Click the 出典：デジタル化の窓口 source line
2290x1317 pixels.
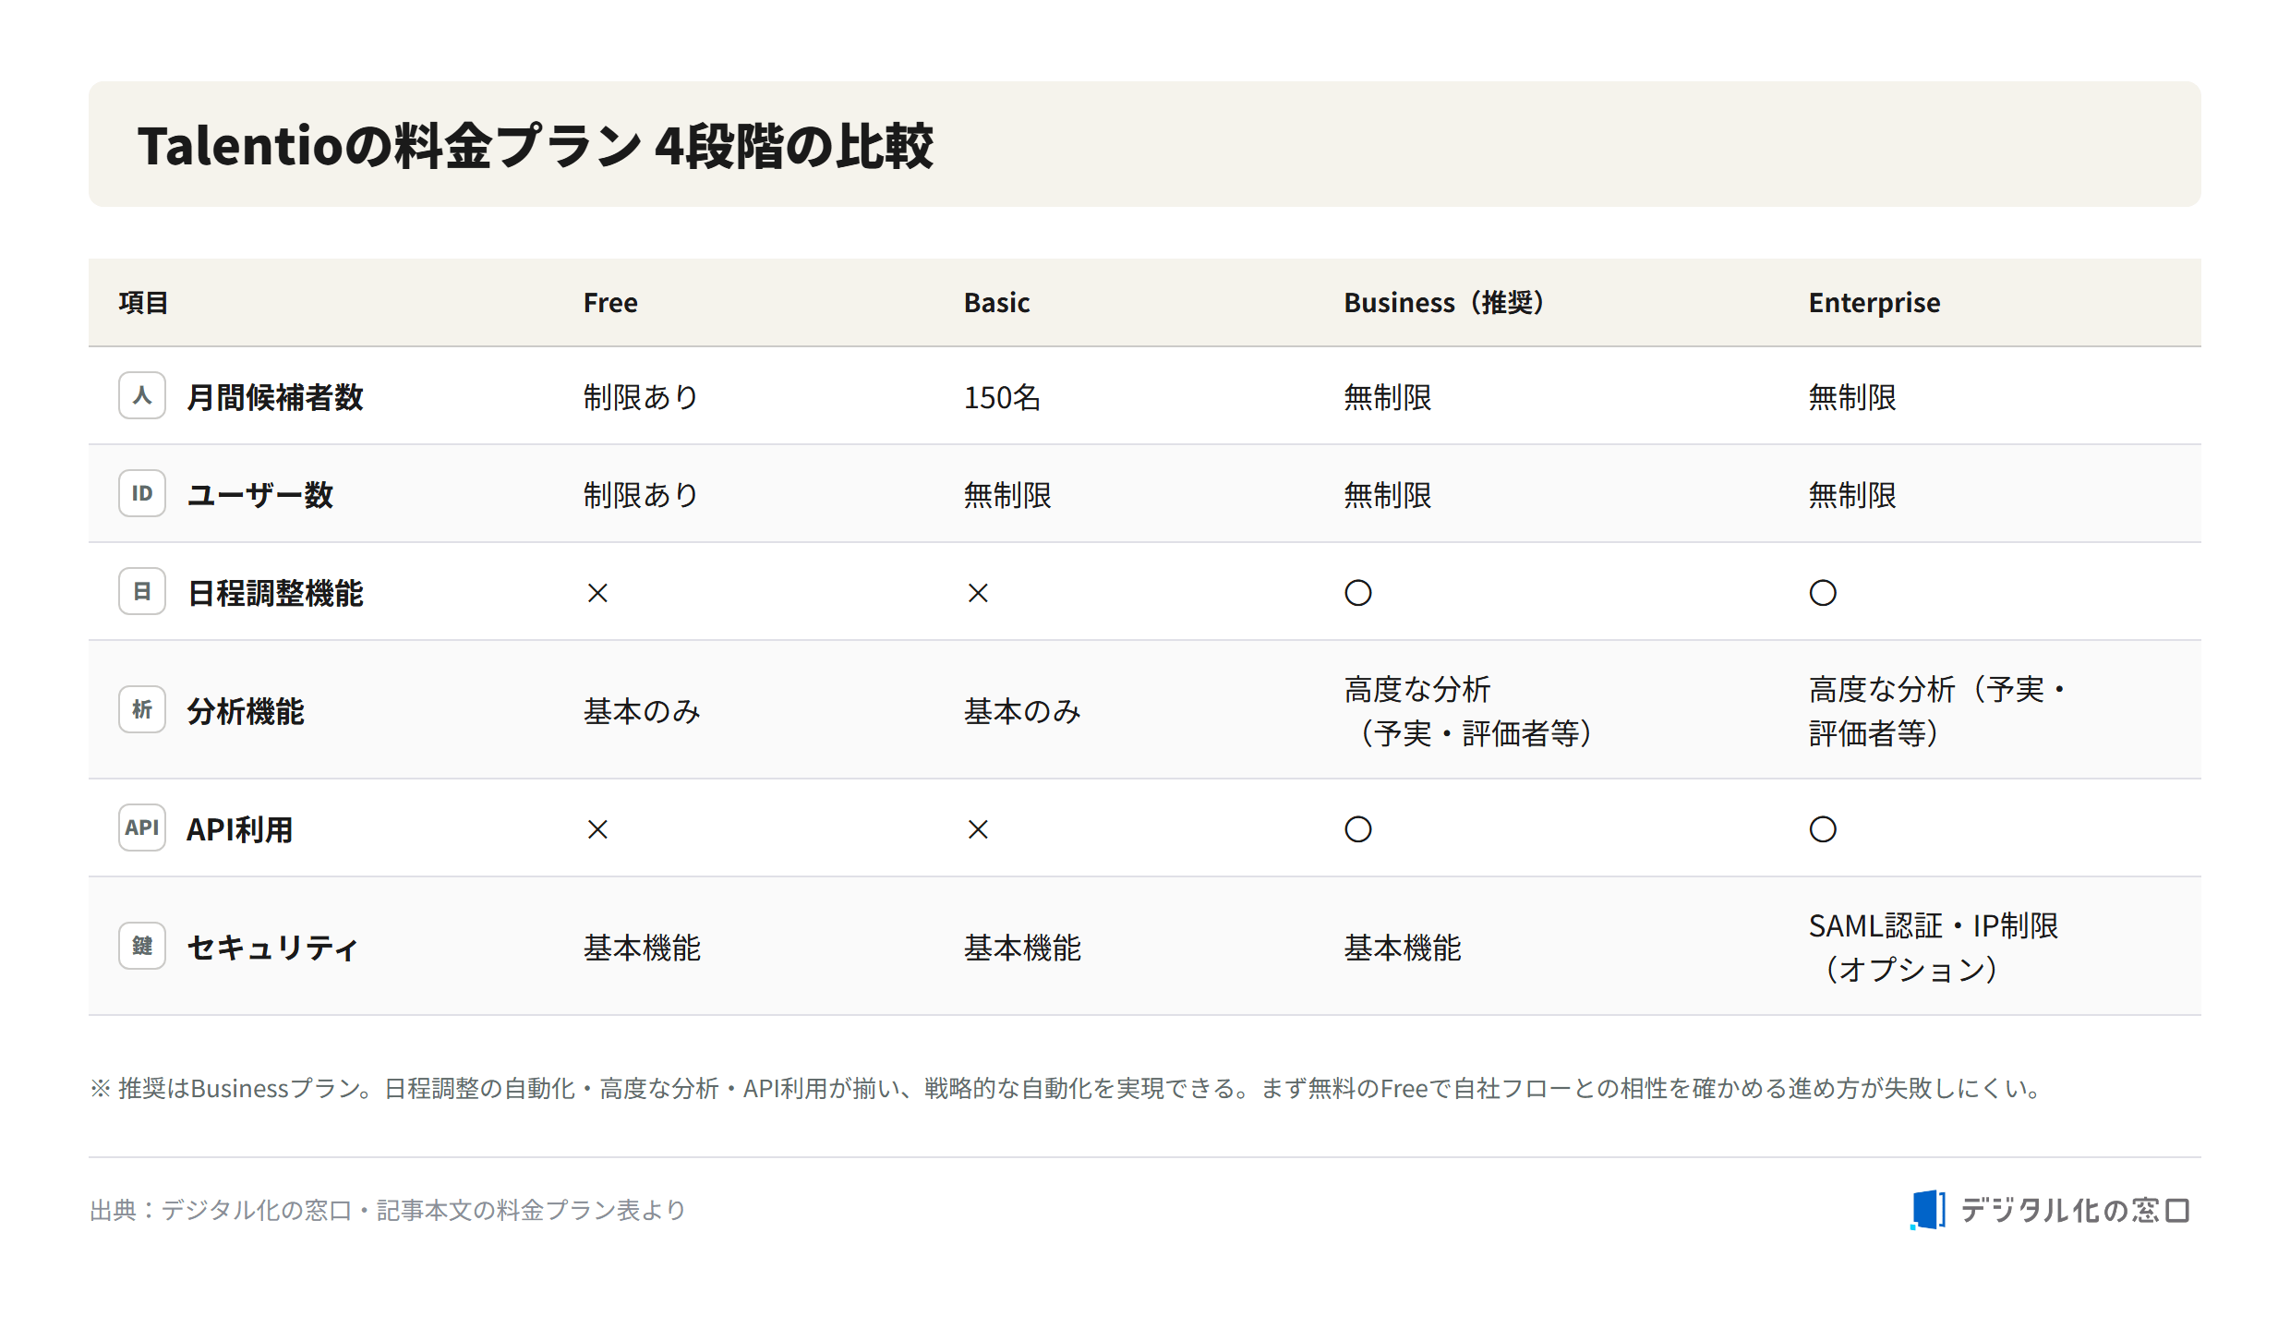pos(388,1210)
